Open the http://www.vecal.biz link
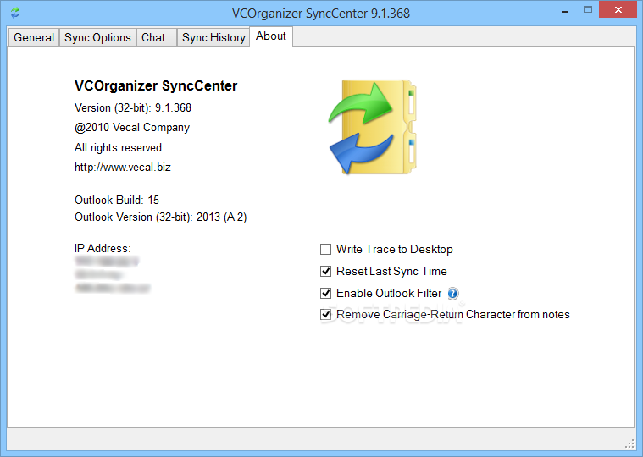The height and width of the screenshot is (457, 643). pyautogui.click(x=123, y=167)
